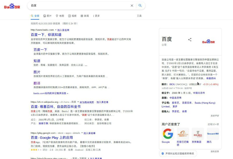Screen dimensions: 233x159
Task: Click the star rating of Google Play result
Action: [36, 150]
